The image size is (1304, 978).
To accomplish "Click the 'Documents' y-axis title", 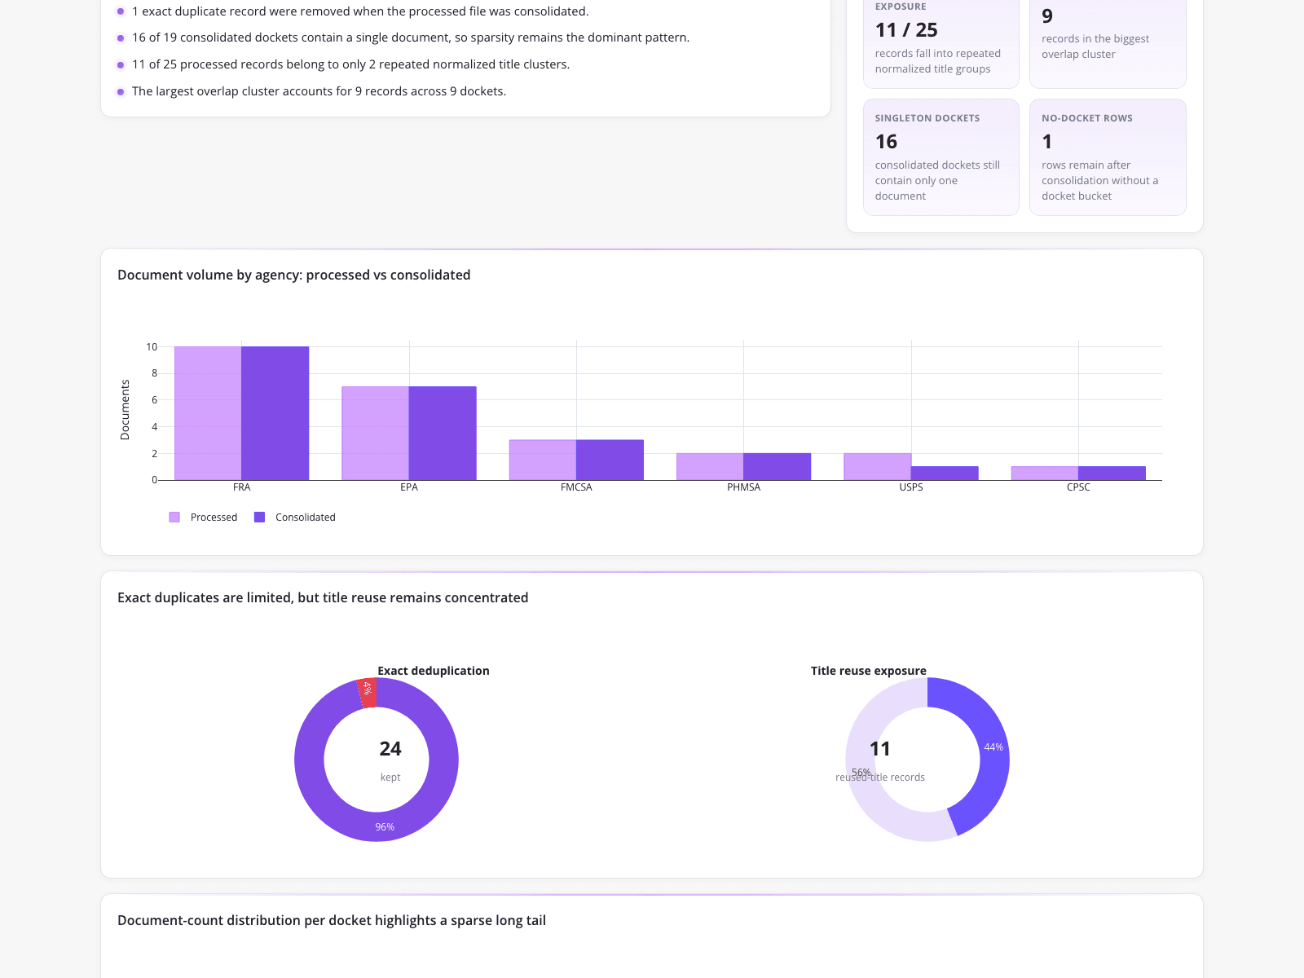I will point(125,410).
